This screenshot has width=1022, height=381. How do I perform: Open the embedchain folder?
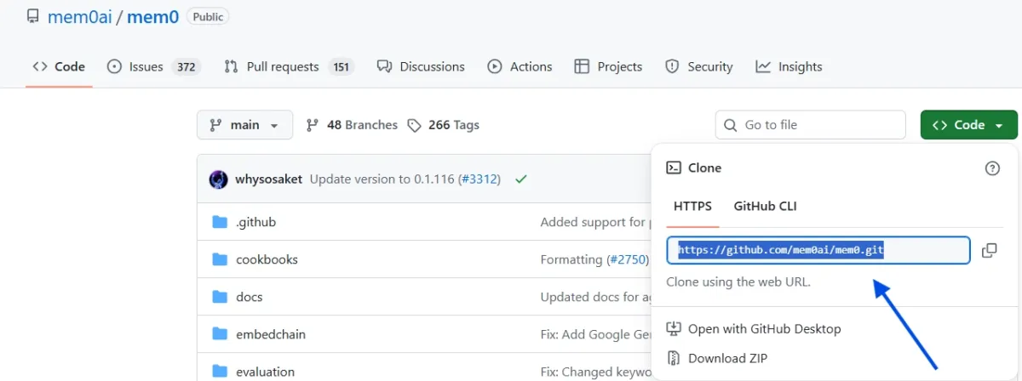pyautogui.click(x=273, y=334)
